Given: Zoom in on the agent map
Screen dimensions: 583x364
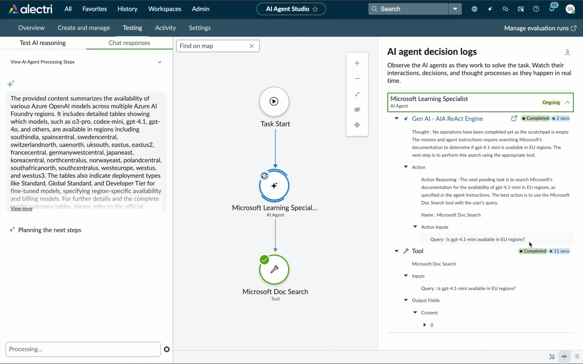Looking at the screenshot, I should (x=357, y=63).
